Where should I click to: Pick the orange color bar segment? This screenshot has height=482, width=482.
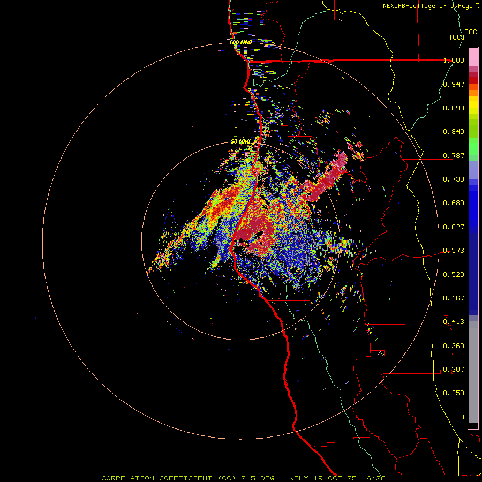(x=473, y=93)
